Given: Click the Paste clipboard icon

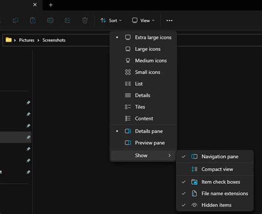Looking at the screenshot, I should 33,20.
